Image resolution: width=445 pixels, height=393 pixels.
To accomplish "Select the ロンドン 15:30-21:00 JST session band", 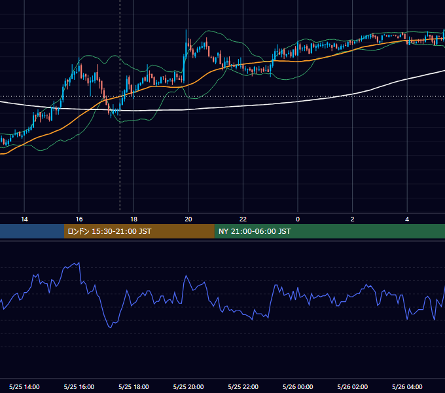I will click(x=139, y=231).
